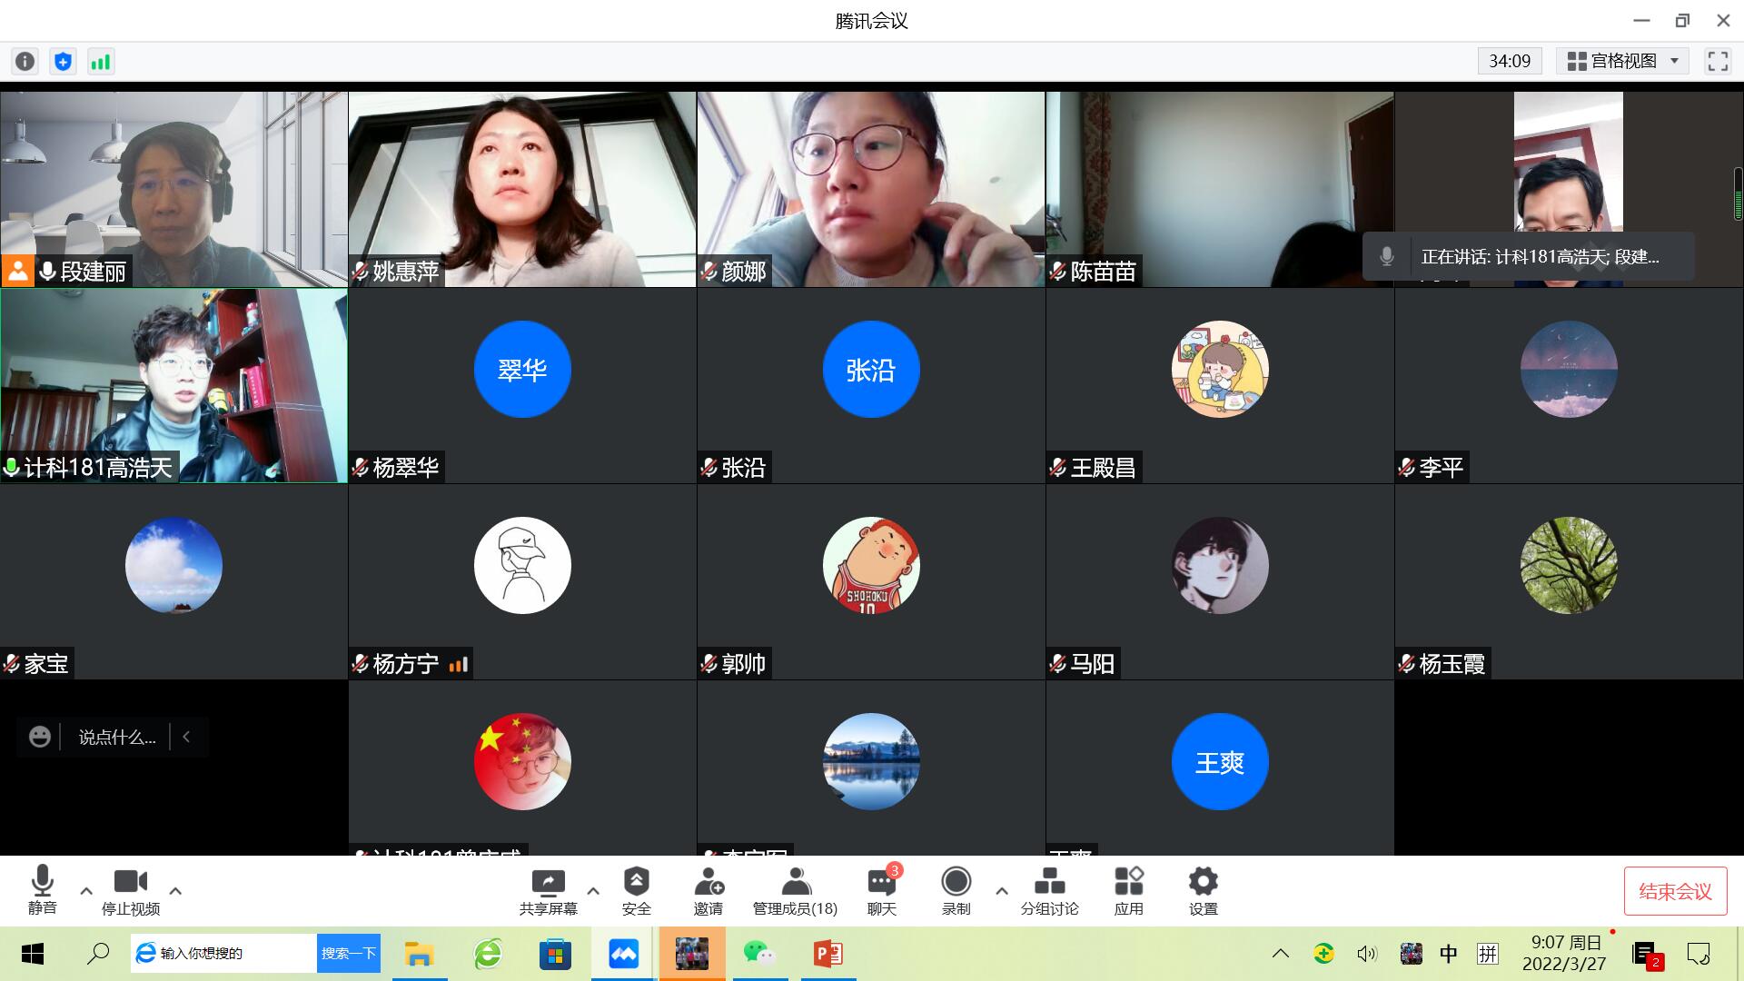
Task: Open the 应用 apps panel
Action: click(x=1128, y=890)
